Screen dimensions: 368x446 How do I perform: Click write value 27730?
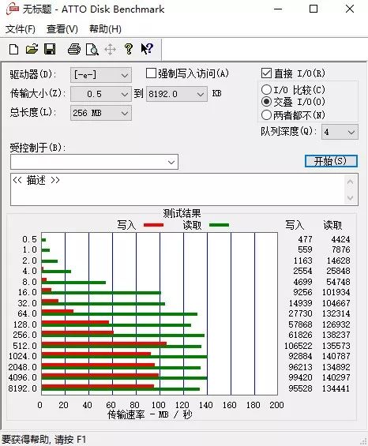(300, 313)
